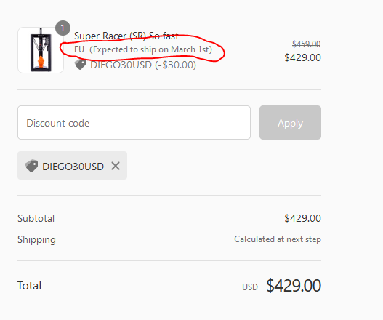Click the Calculated at next step text
Screen dimensions: 383x320
[x=278, y=239]
